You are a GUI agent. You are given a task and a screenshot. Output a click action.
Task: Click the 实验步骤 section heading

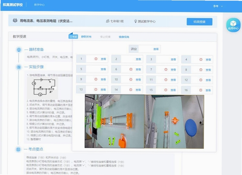tap(36, 67)
